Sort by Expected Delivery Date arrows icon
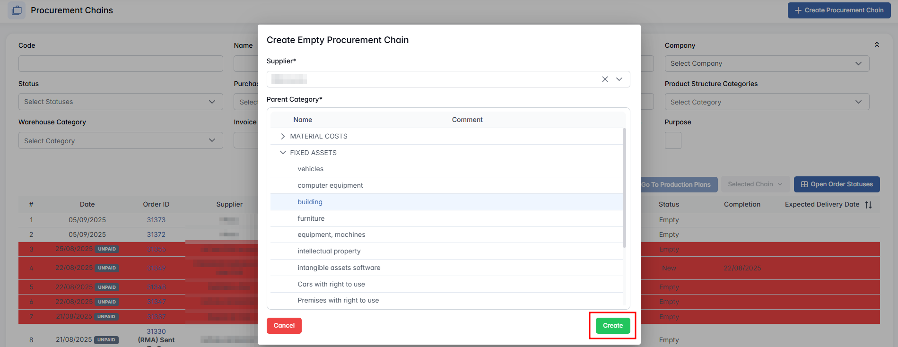 click(x=868, y=205)
